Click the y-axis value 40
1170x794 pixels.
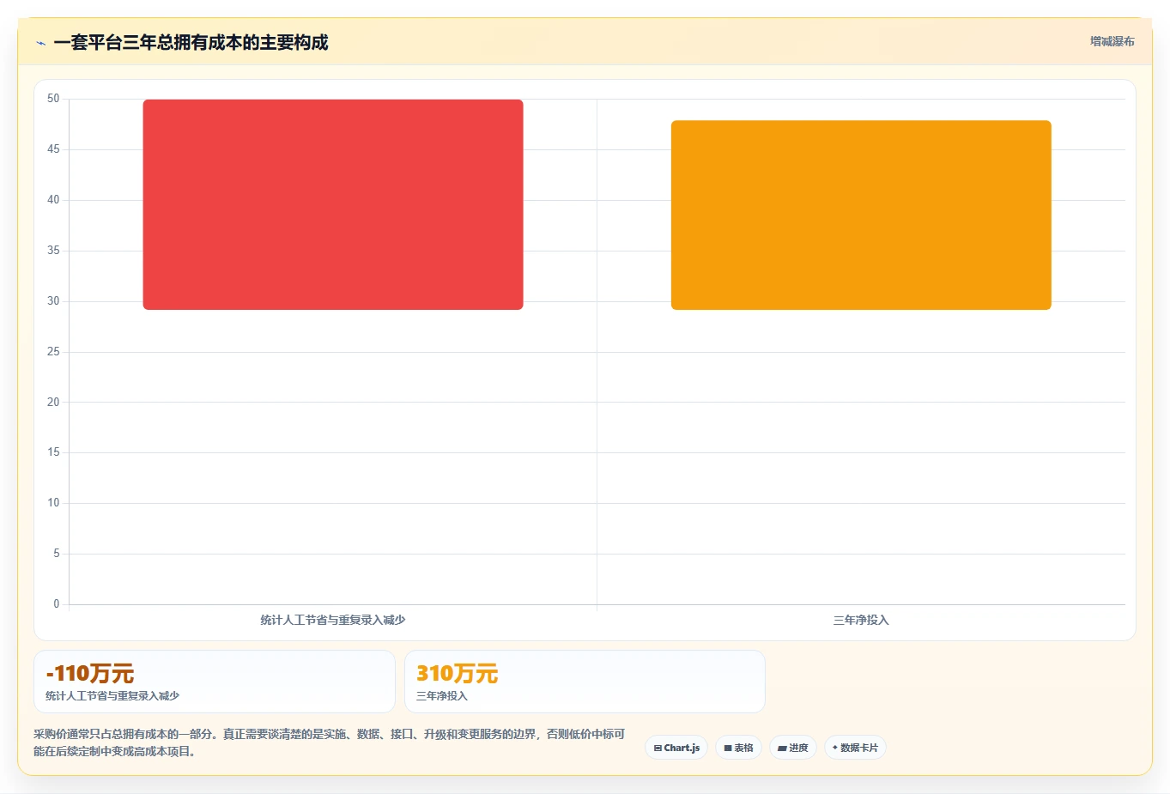coord(53,200)
